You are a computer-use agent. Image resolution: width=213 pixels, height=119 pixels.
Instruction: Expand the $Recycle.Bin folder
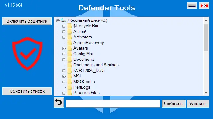(x=64, y=26)
